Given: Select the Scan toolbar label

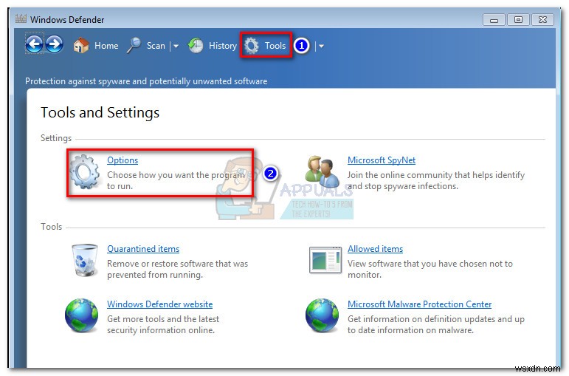Looking at the screenshot, I should [156, 46].
